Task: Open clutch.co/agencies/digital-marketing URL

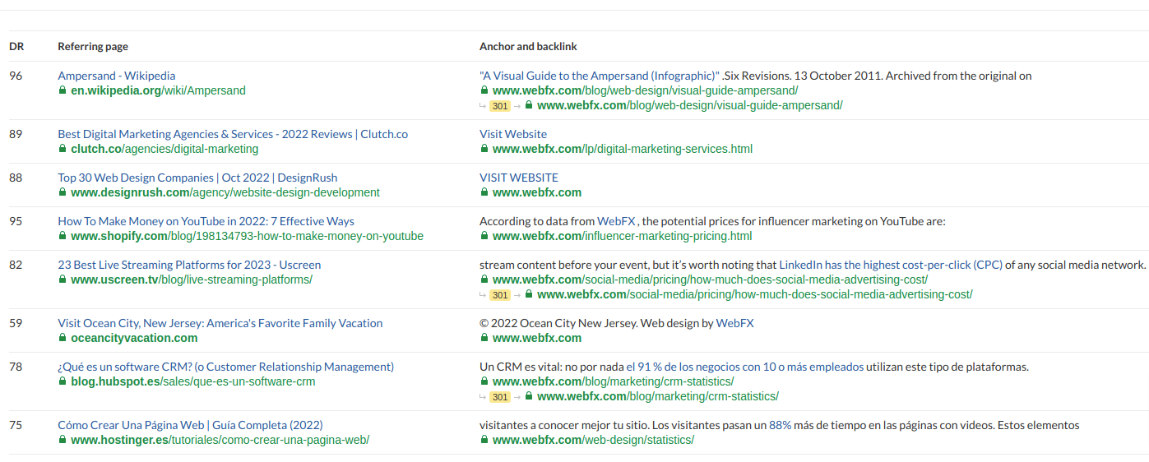Action: 164,149
